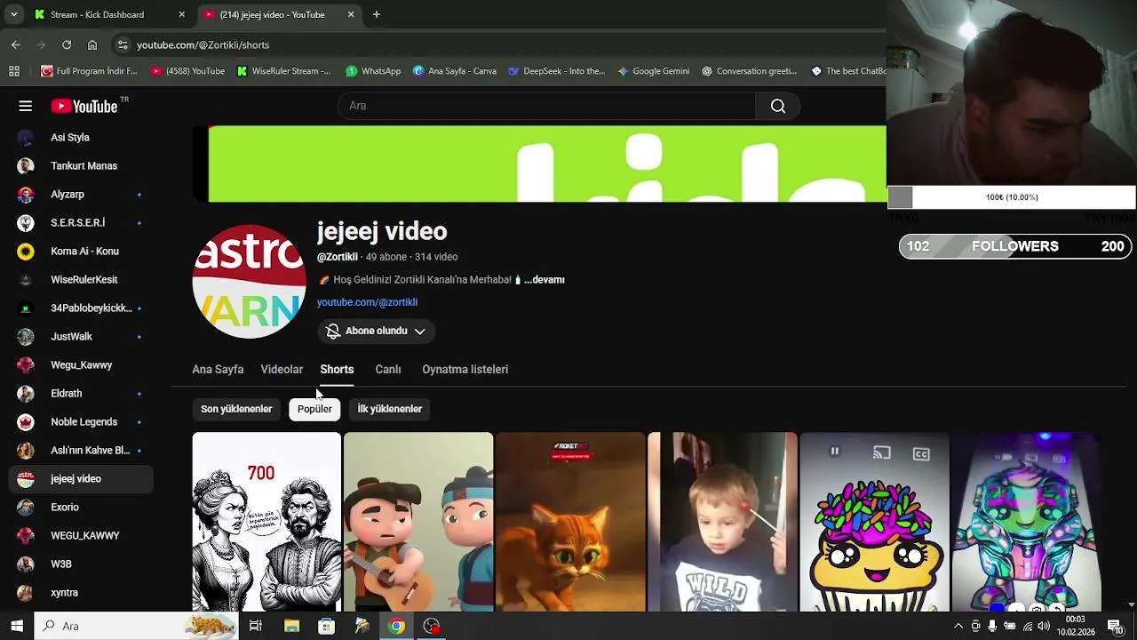Open Ana Sayfa - Canva bookmark
The width and height of the screenshot is (1137, 640).
coord(455,71)
